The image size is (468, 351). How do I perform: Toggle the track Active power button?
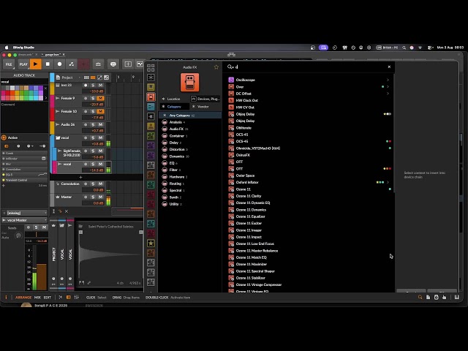click(x=4, y=137)
